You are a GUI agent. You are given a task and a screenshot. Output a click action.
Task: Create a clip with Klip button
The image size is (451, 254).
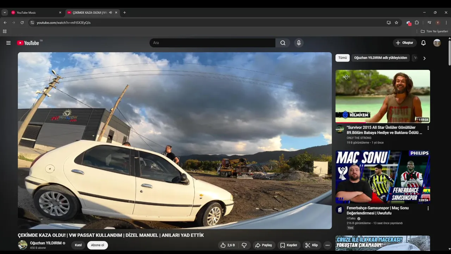pyautogui.click(x=311, y=245)
